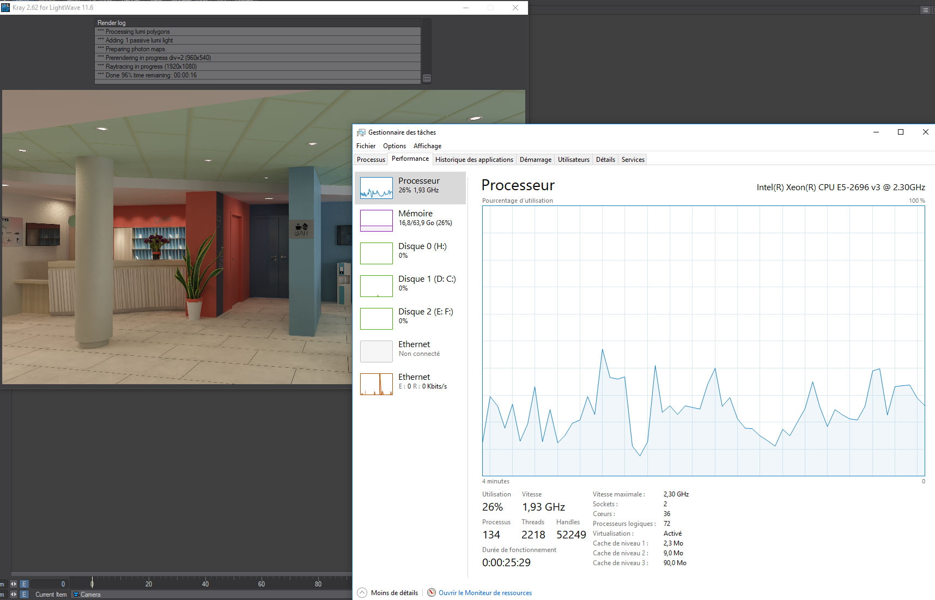The height and width of the screenshot is (600, 935).
Task: Open the Options menu
Action: tap(394, 146)
